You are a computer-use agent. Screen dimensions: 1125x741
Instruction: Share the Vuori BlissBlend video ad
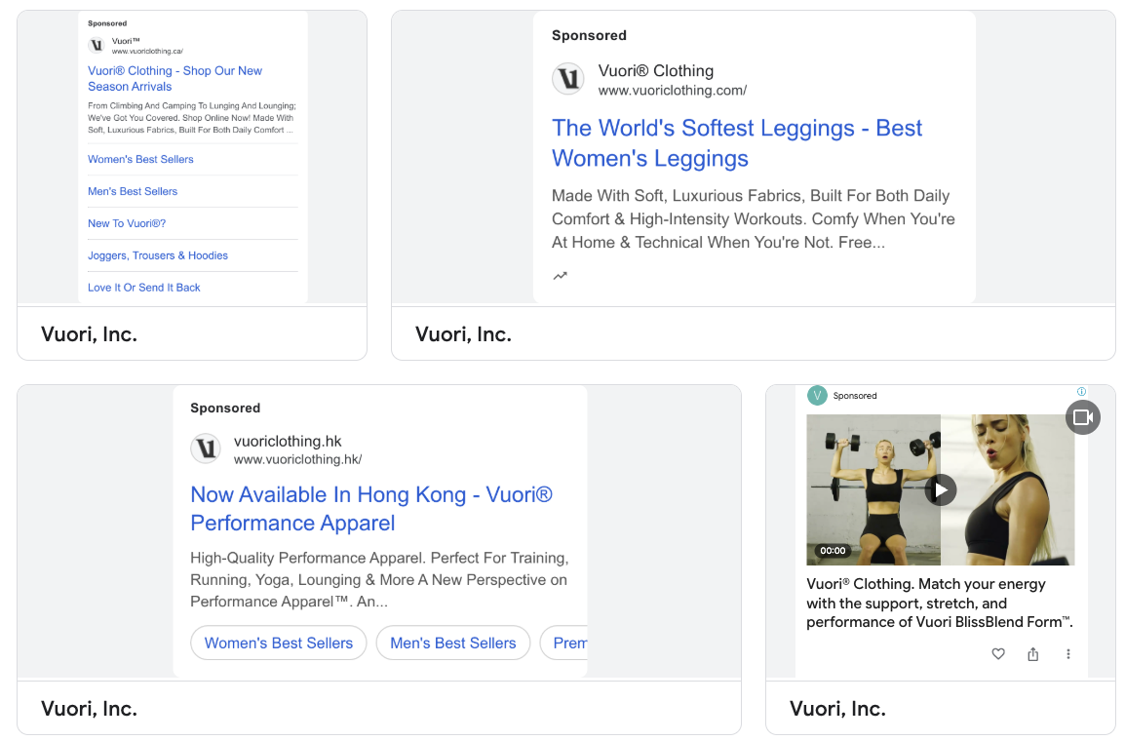1032,653
